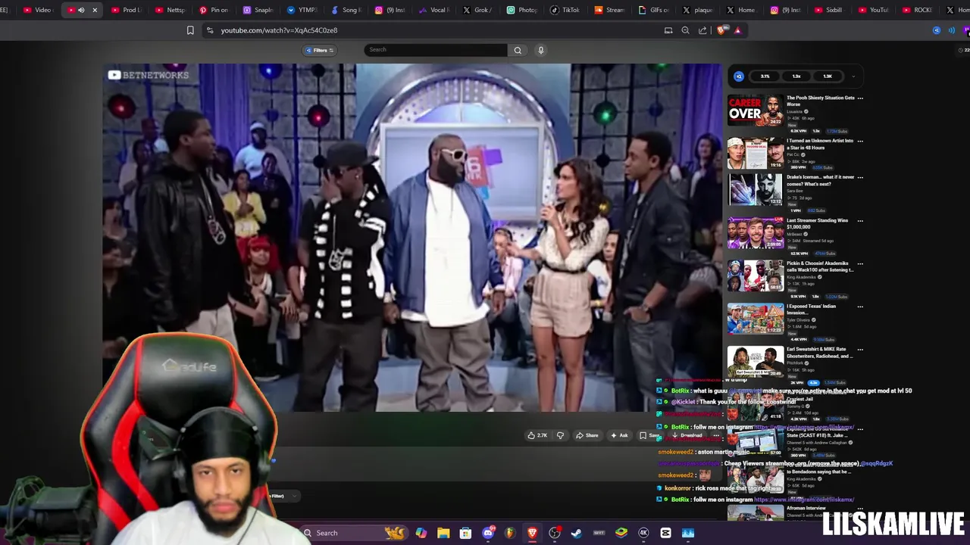Image resolution: width=970 pixels, height=545 pixels.
Task: Open 'I Turned an Unknown Artist Into' title
Action: tap(820, 144)
